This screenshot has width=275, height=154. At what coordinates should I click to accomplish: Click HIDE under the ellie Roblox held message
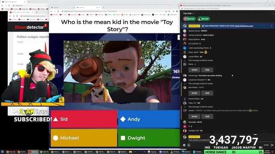point(207,93)
